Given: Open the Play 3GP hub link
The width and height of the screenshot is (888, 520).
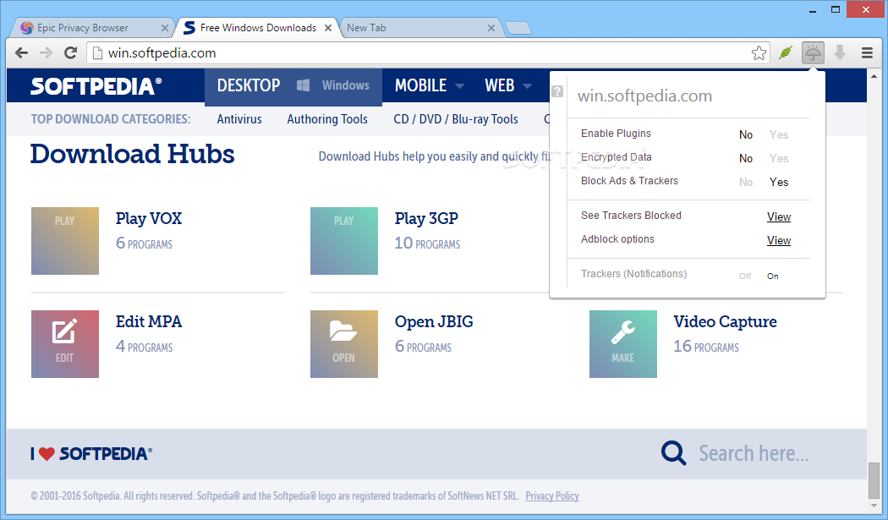Looking at the screenshot, I should tap(426, 219).
